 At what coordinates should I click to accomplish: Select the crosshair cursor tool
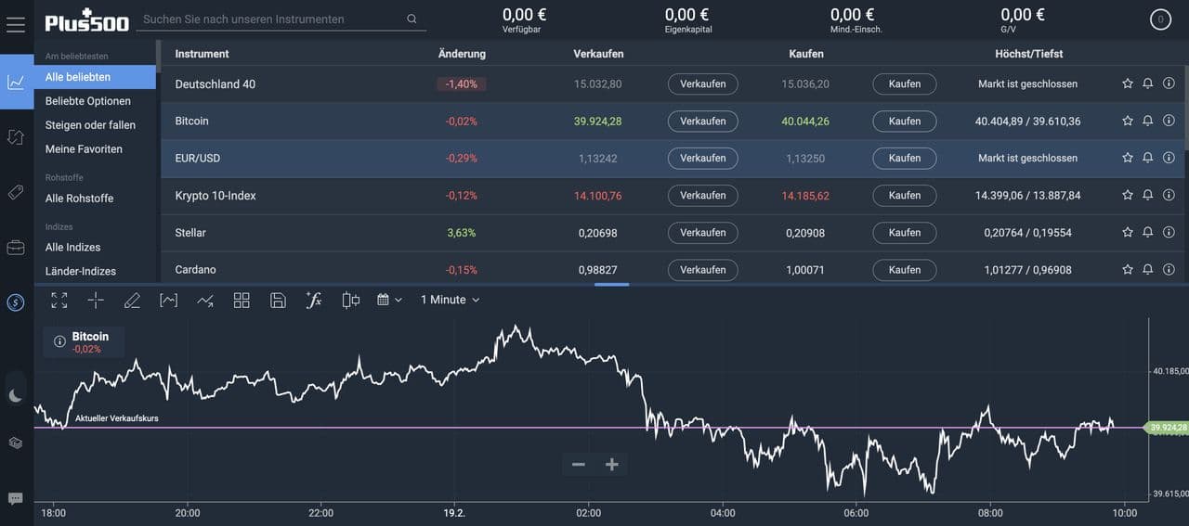point(96,300)
